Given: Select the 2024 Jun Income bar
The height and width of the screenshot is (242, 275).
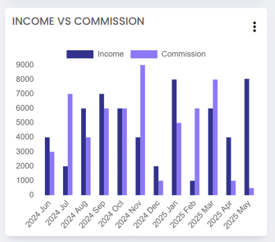Looking at the screenshot, I should 47,166.
